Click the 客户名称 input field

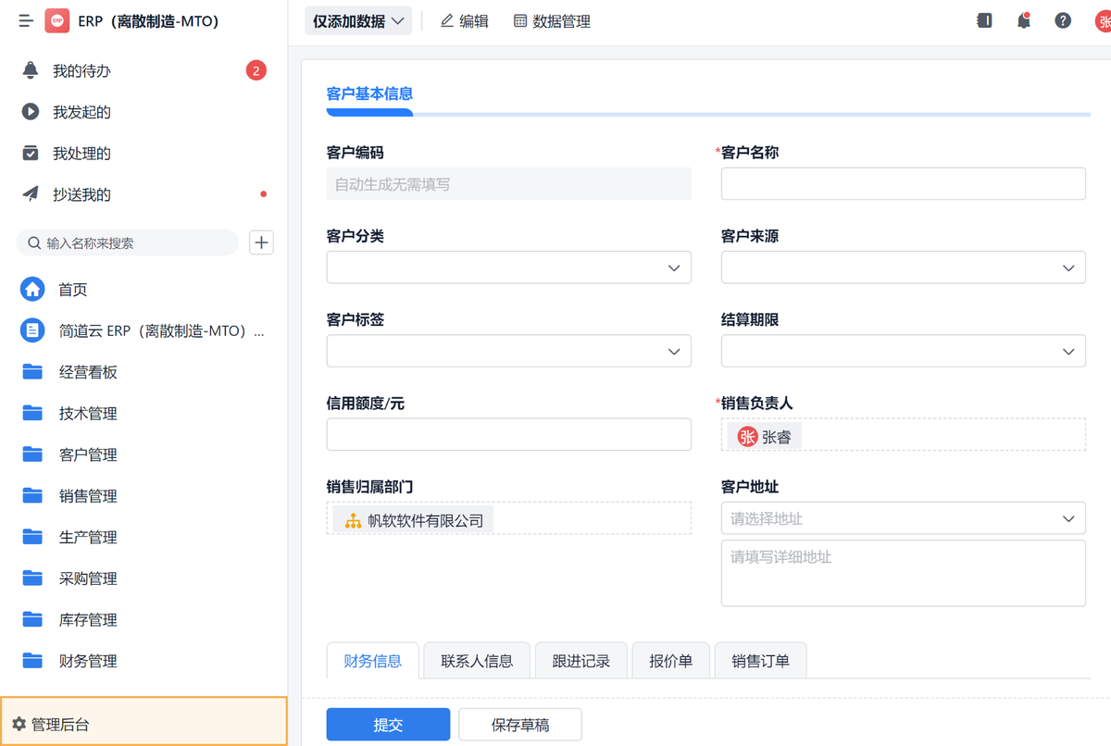point(903,184)
